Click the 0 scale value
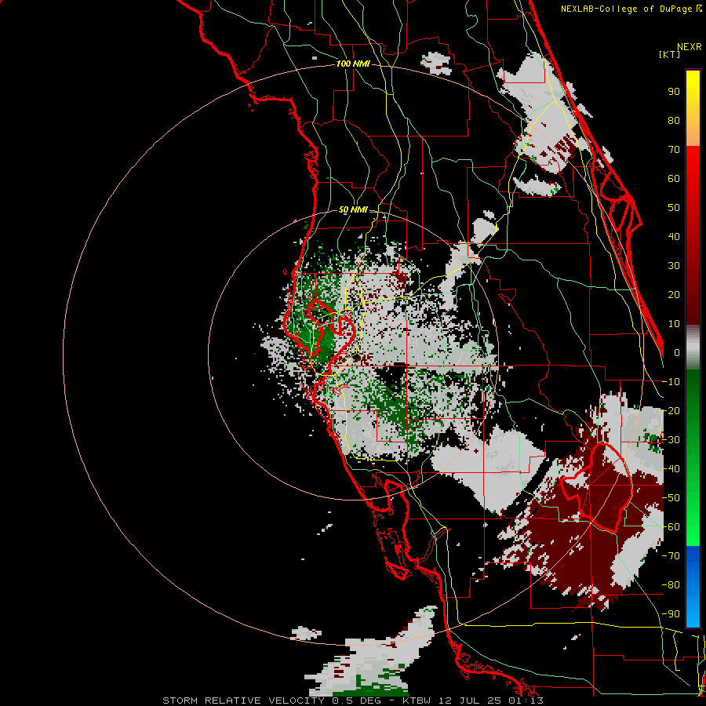 677,352
